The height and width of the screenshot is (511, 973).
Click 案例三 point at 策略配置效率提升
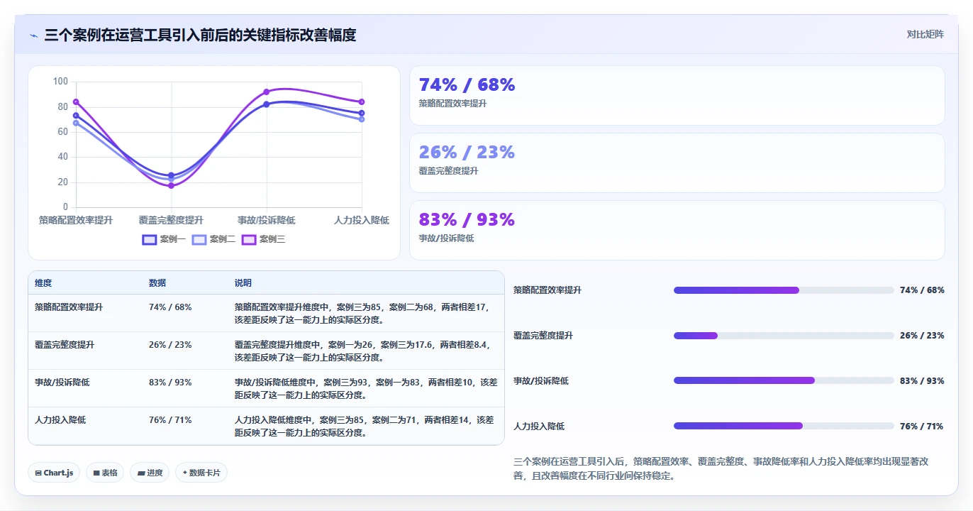(76, 101)
